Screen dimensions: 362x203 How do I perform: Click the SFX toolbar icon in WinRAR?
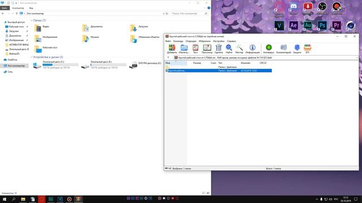point(308,49)
